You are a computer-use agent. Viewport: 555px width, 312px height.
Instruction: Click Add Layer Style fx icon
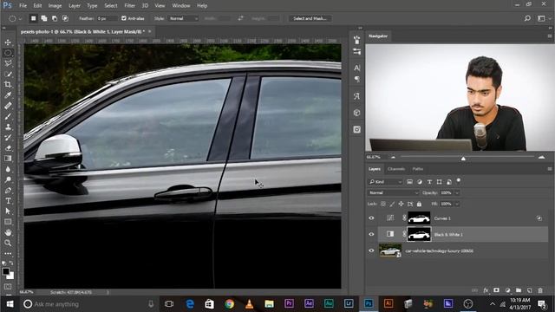pos(486,290)
